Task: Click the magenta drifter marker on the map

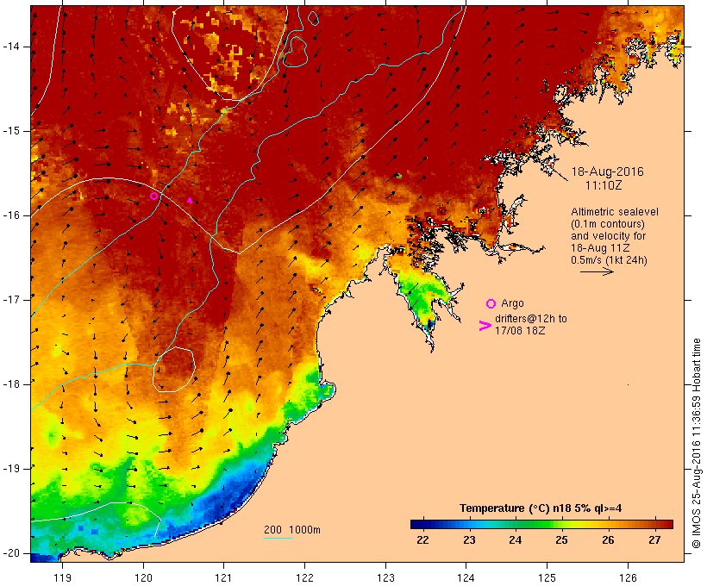Action: (190, 200)
